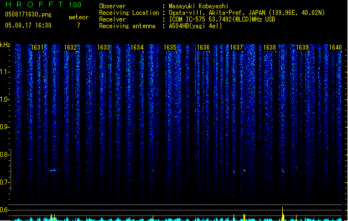The image size is (348, 221).
Task: Click the Observer field label
Action: 112,6
